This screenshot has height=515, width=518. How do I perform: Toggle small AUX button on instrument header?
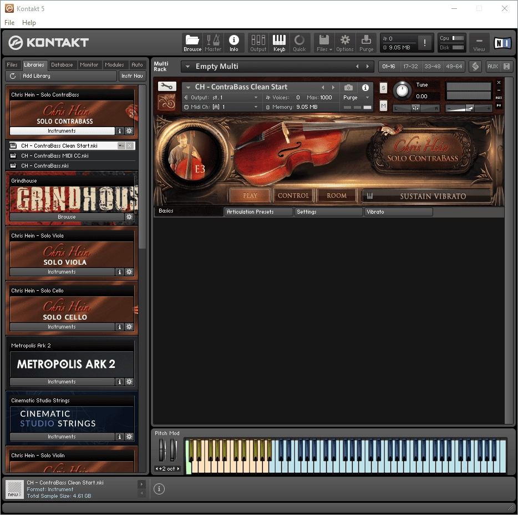point(499,98)
